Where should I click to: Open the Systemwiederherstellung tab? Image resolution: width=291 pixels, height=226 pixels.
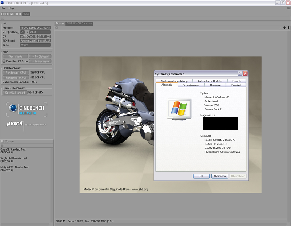click(174, 81)
